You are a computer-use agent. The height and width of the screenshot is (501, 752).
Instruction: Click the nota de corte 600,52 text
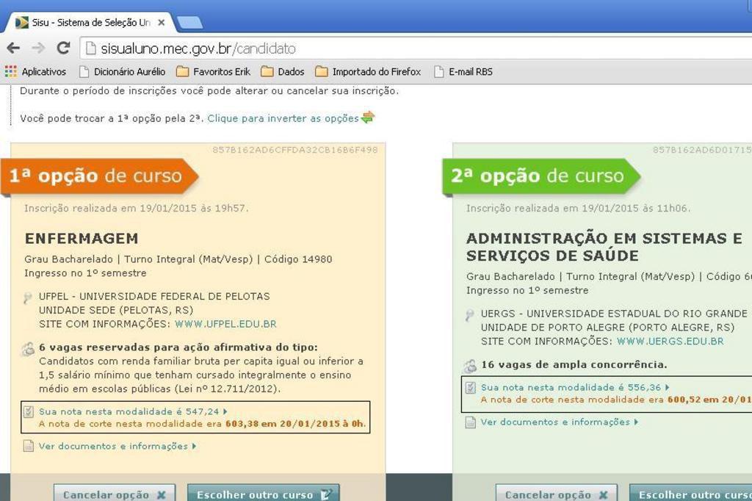coord(616,400)
